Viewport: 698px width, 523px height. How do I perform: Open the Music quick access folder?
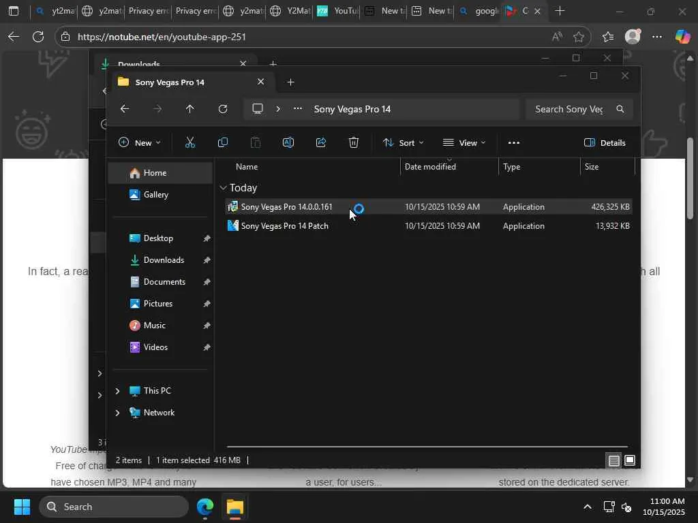click(x=160, y=326)
